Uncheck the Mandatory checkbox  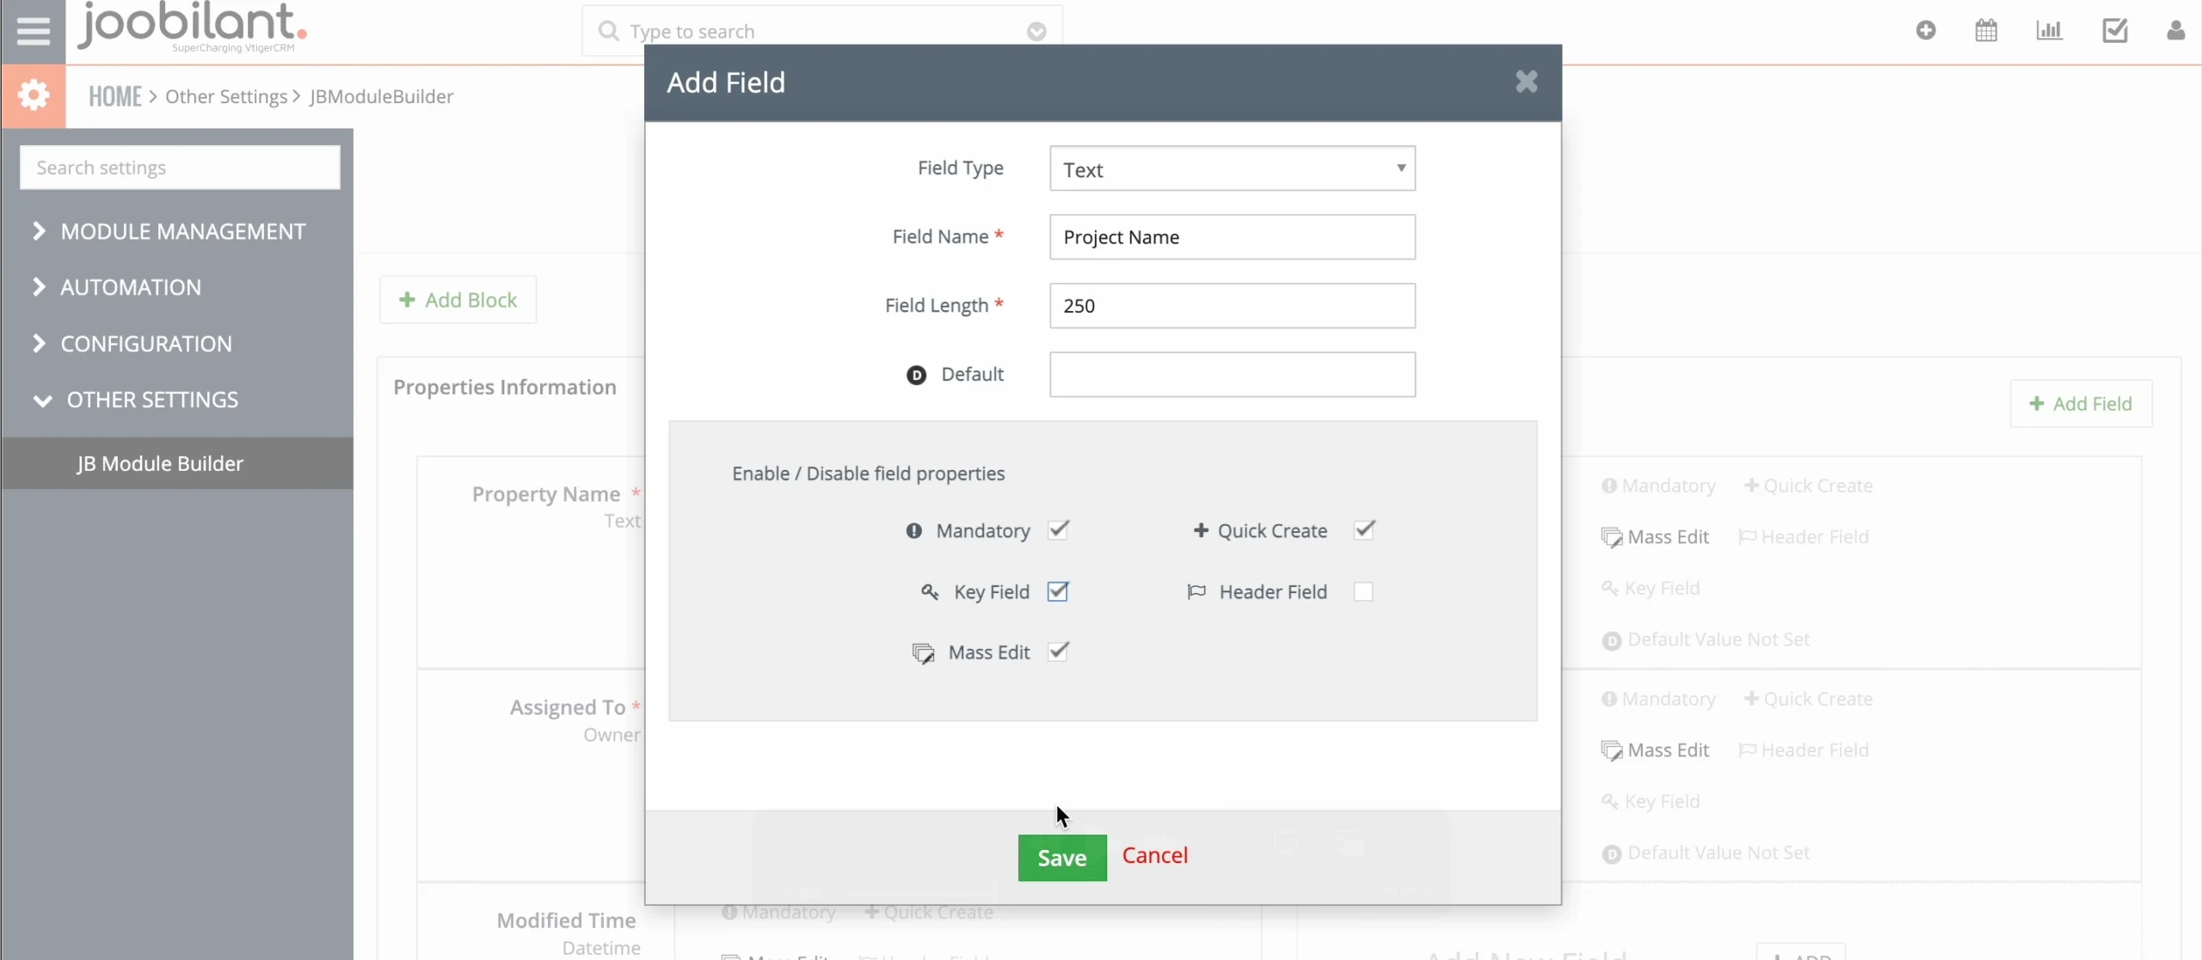tap(1058, 530)
